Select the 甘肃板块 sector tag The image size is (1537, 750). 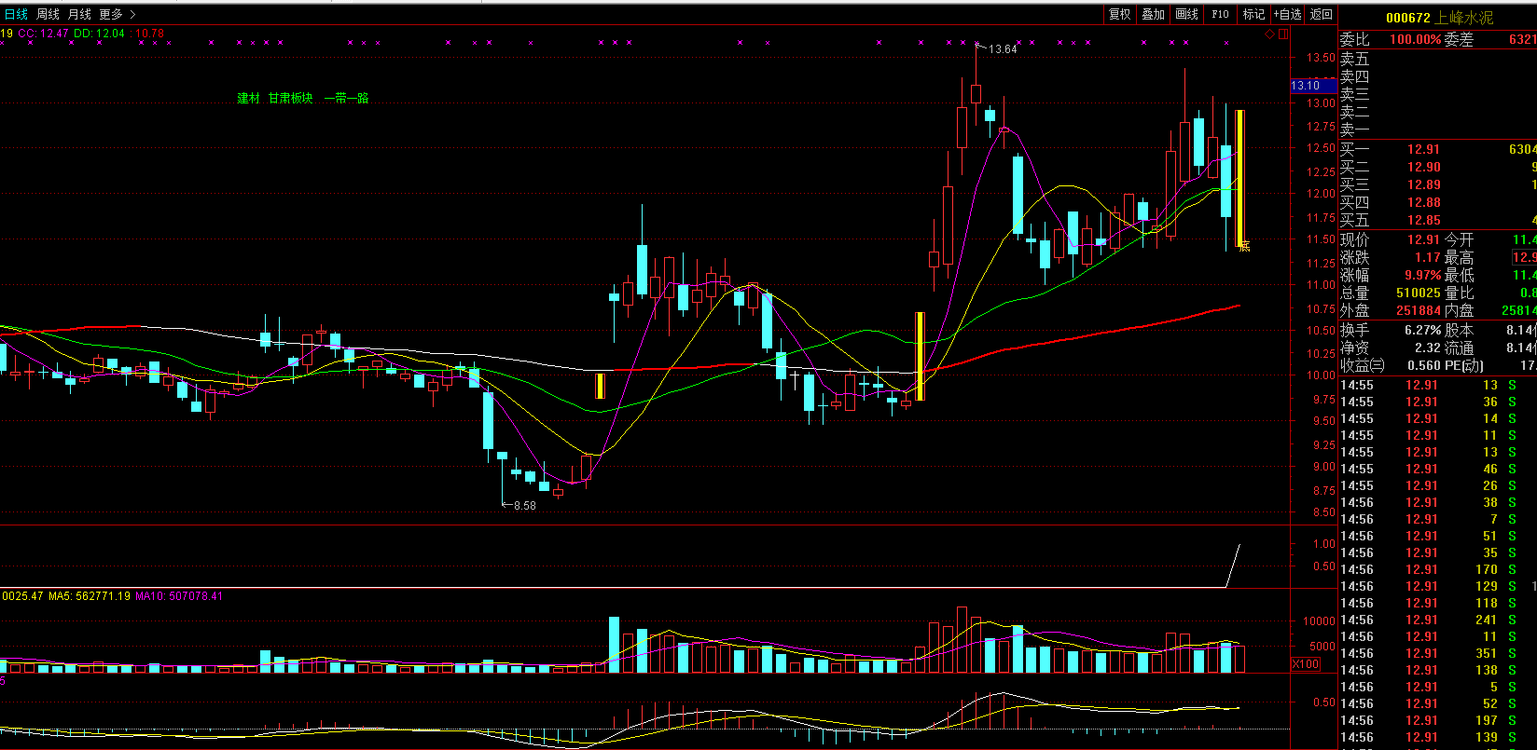[290, 98]
